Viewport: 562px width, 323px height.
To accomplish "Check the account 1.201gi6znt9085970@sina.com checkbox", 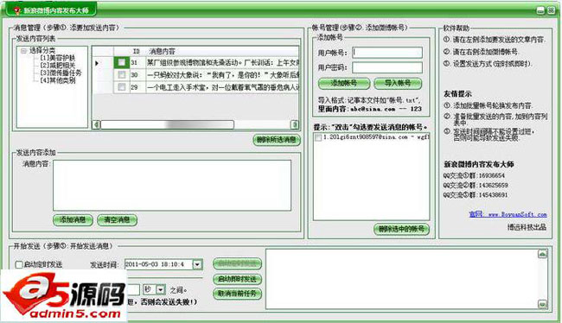I will click(x=318, y=137).
